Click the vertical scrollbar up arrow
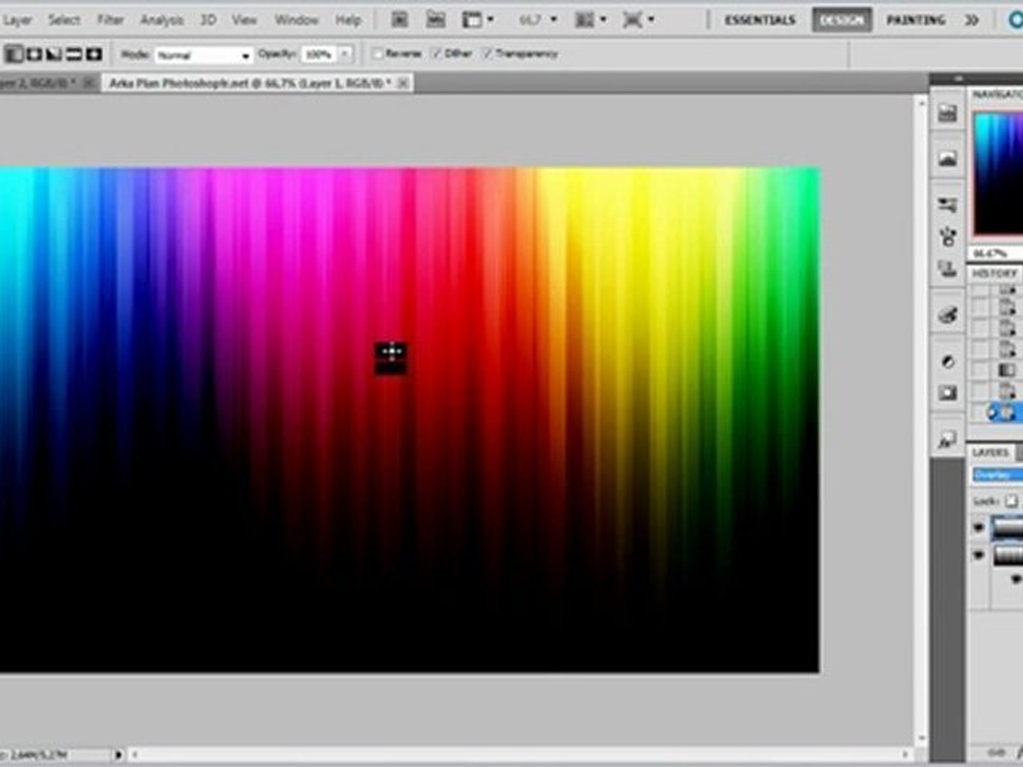Screen dimensions: 1023x767 click(x=921, y=102)
